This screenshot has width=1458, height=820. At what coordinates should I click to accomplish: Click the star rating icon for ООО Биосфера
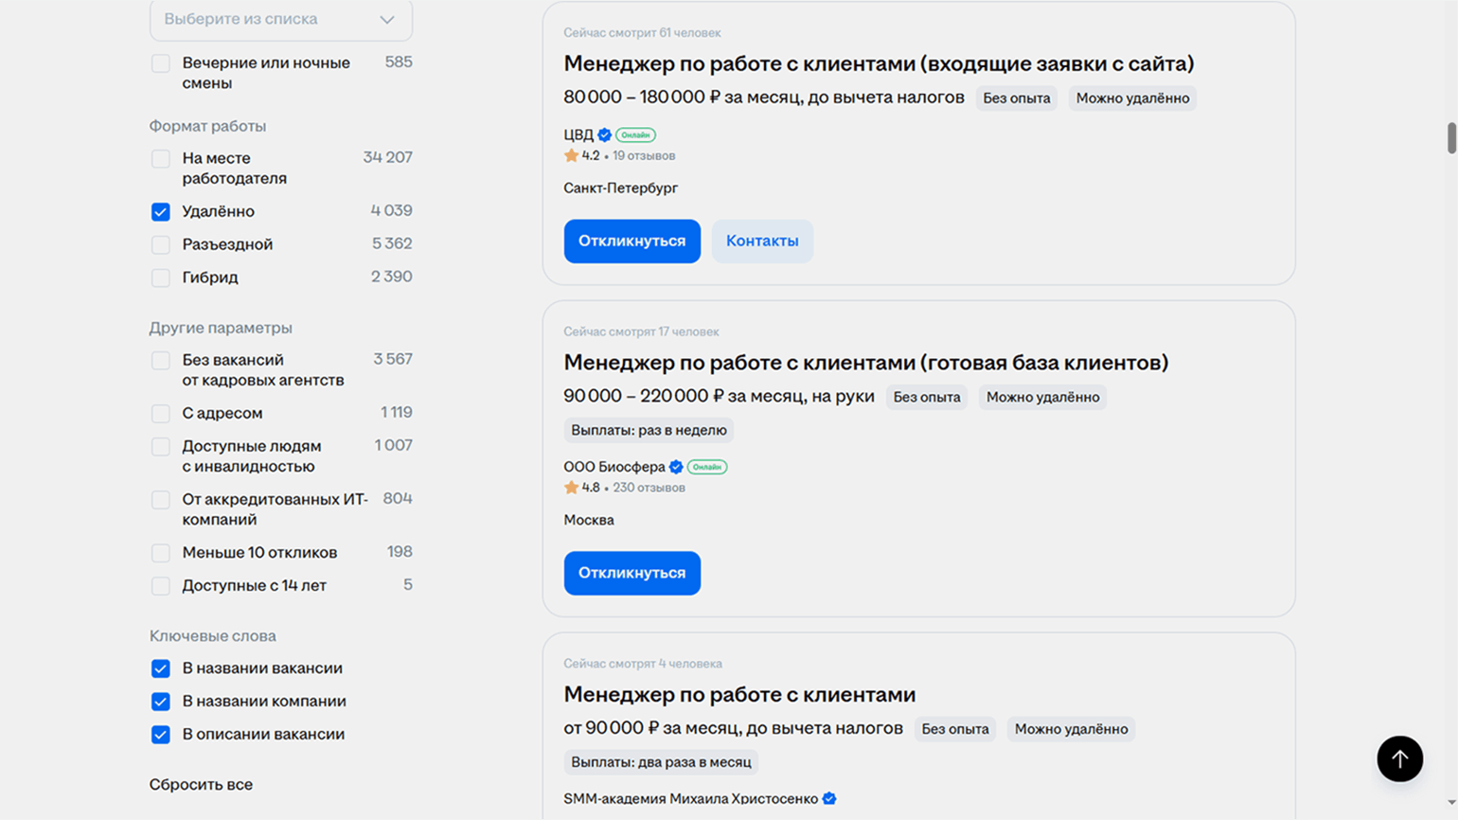point(571,488)
